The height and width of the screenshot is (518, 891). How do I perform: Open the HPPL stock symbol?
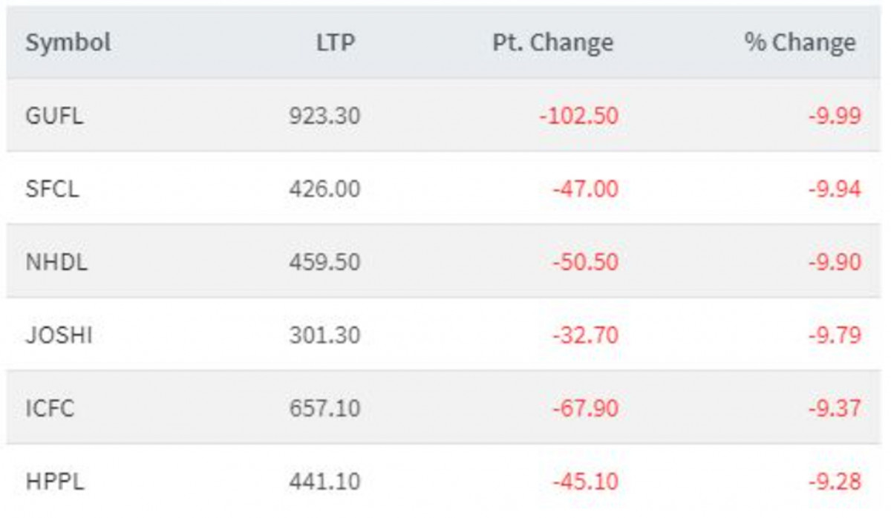[54, 482]
